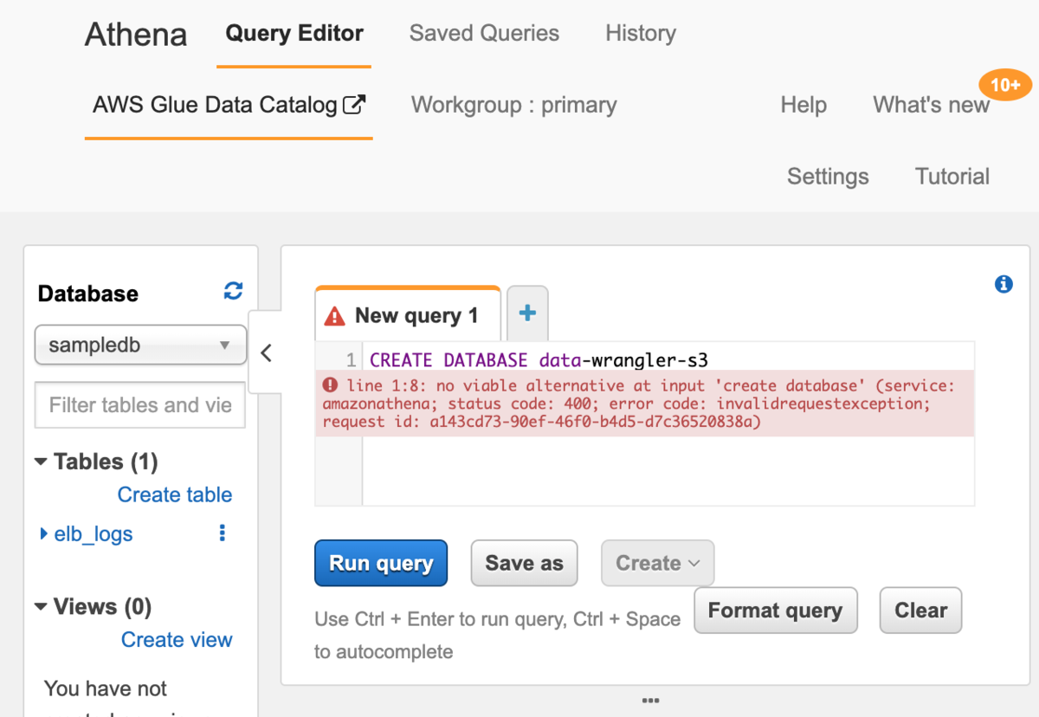The image size is (1039, 717).
Task: Switch to Query Editor tab
Action: (x=294, y=34)
